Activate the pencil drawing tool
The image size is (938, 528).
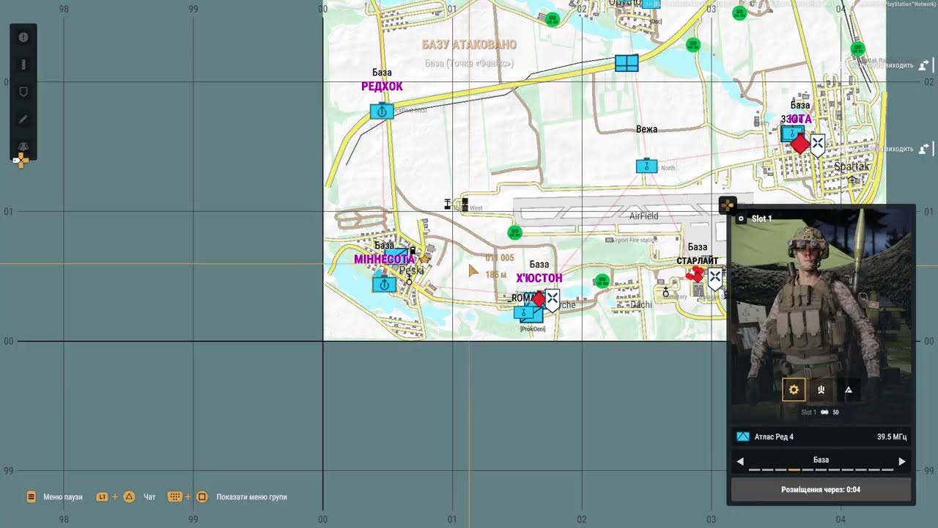click(23, 119)
